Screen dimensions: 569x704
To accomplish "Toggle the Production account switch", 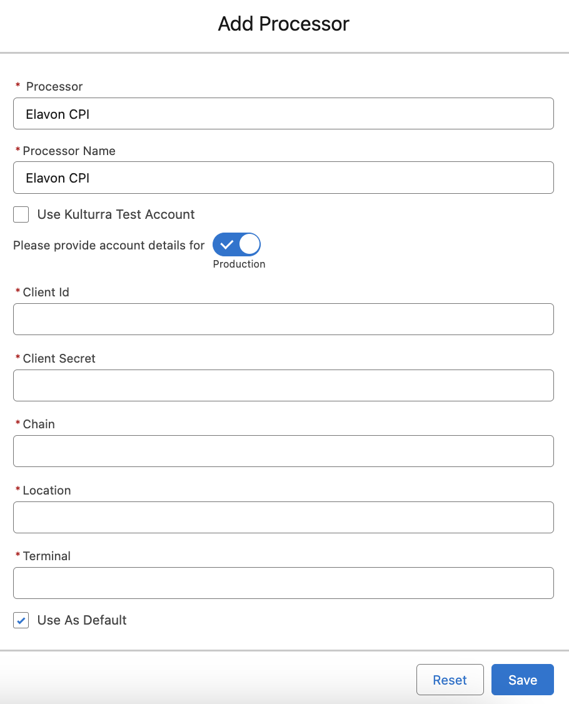I will pos(236,244).
